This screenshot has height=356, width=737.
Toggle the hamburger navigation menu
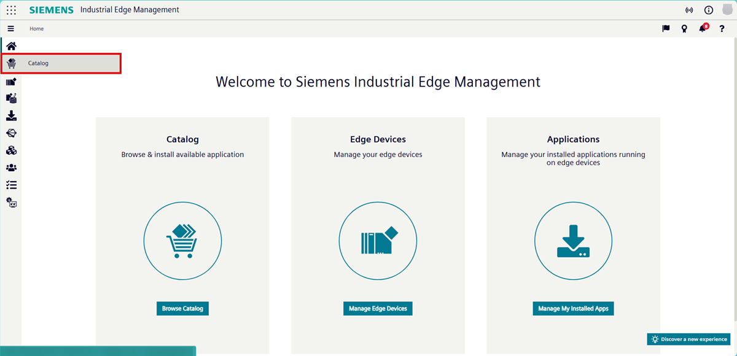10,29
